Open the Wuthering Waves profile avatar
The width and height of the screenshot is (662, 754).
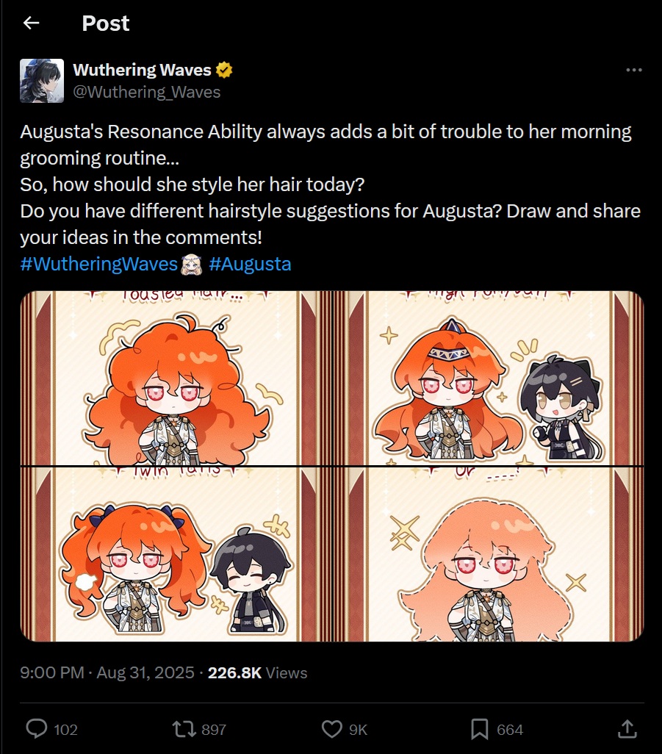pos(42,81)
